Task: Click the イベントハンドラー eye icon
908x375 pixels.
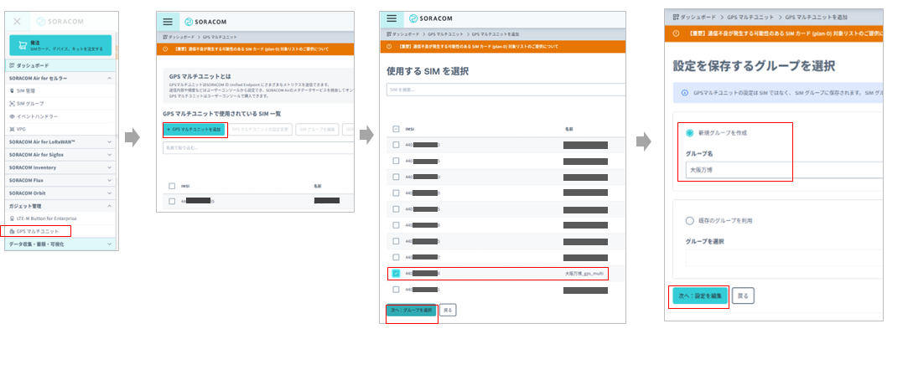Action: [x=13, y=116]
